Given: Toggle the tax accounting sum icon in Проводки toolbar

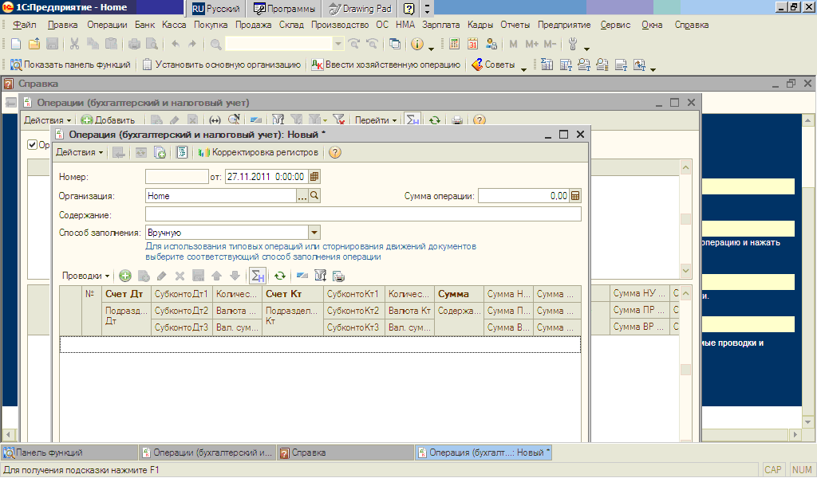Looking at the screenshot, I should coord(258,276).
